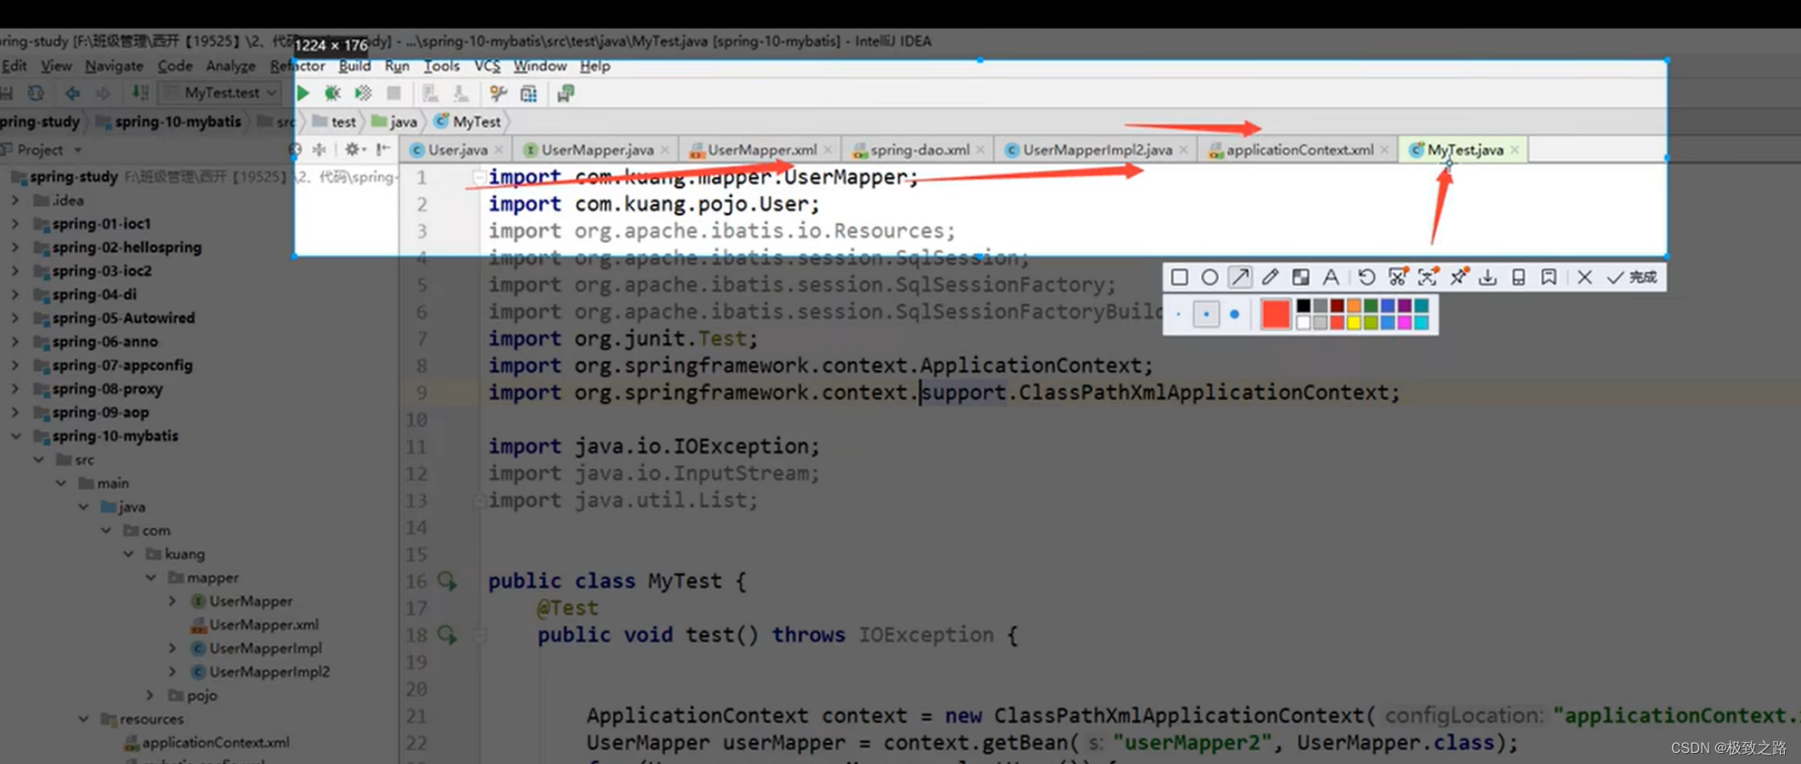Viewport: 1801px width, 764px height.
Task: Select the pencil drawing tool
Action: point(1270,277)
